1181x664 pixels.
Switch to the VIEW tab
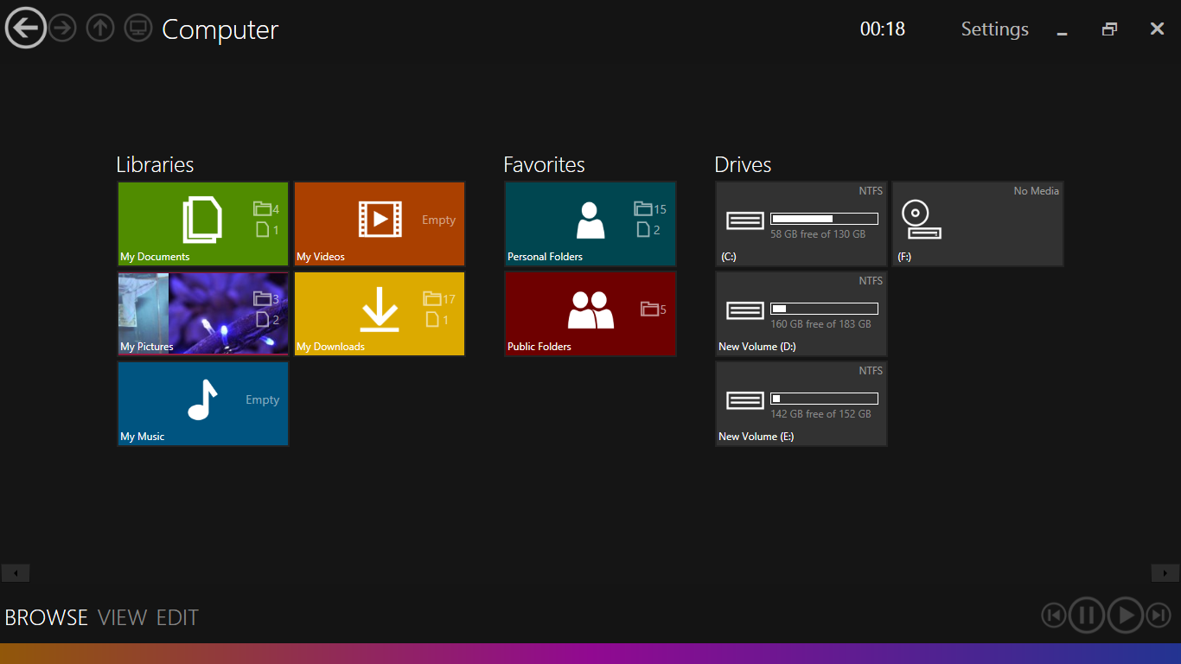[x=122, y=617]
